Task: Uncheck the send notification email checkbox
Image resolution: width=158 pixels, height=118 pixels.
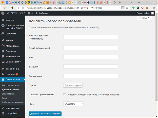Action: [65, 95]
